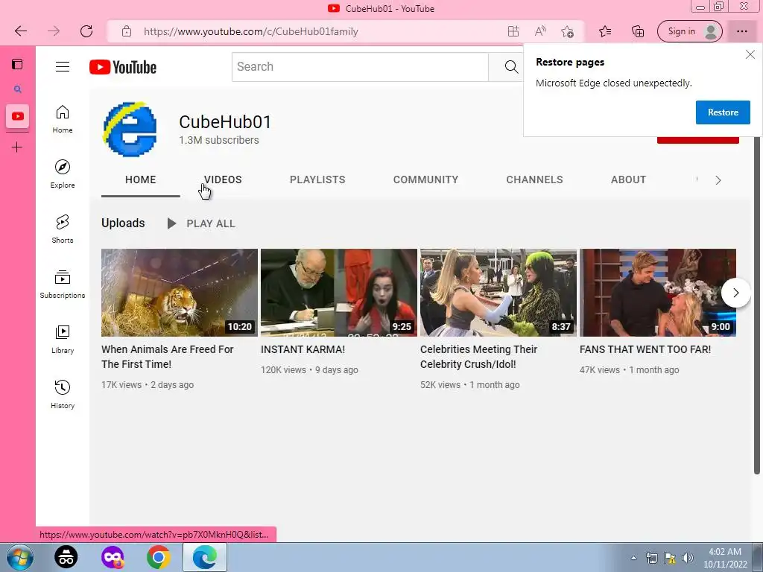Open the purple mask taskbar app
Viewport: 763px width, 572px height.
(113, 557)
